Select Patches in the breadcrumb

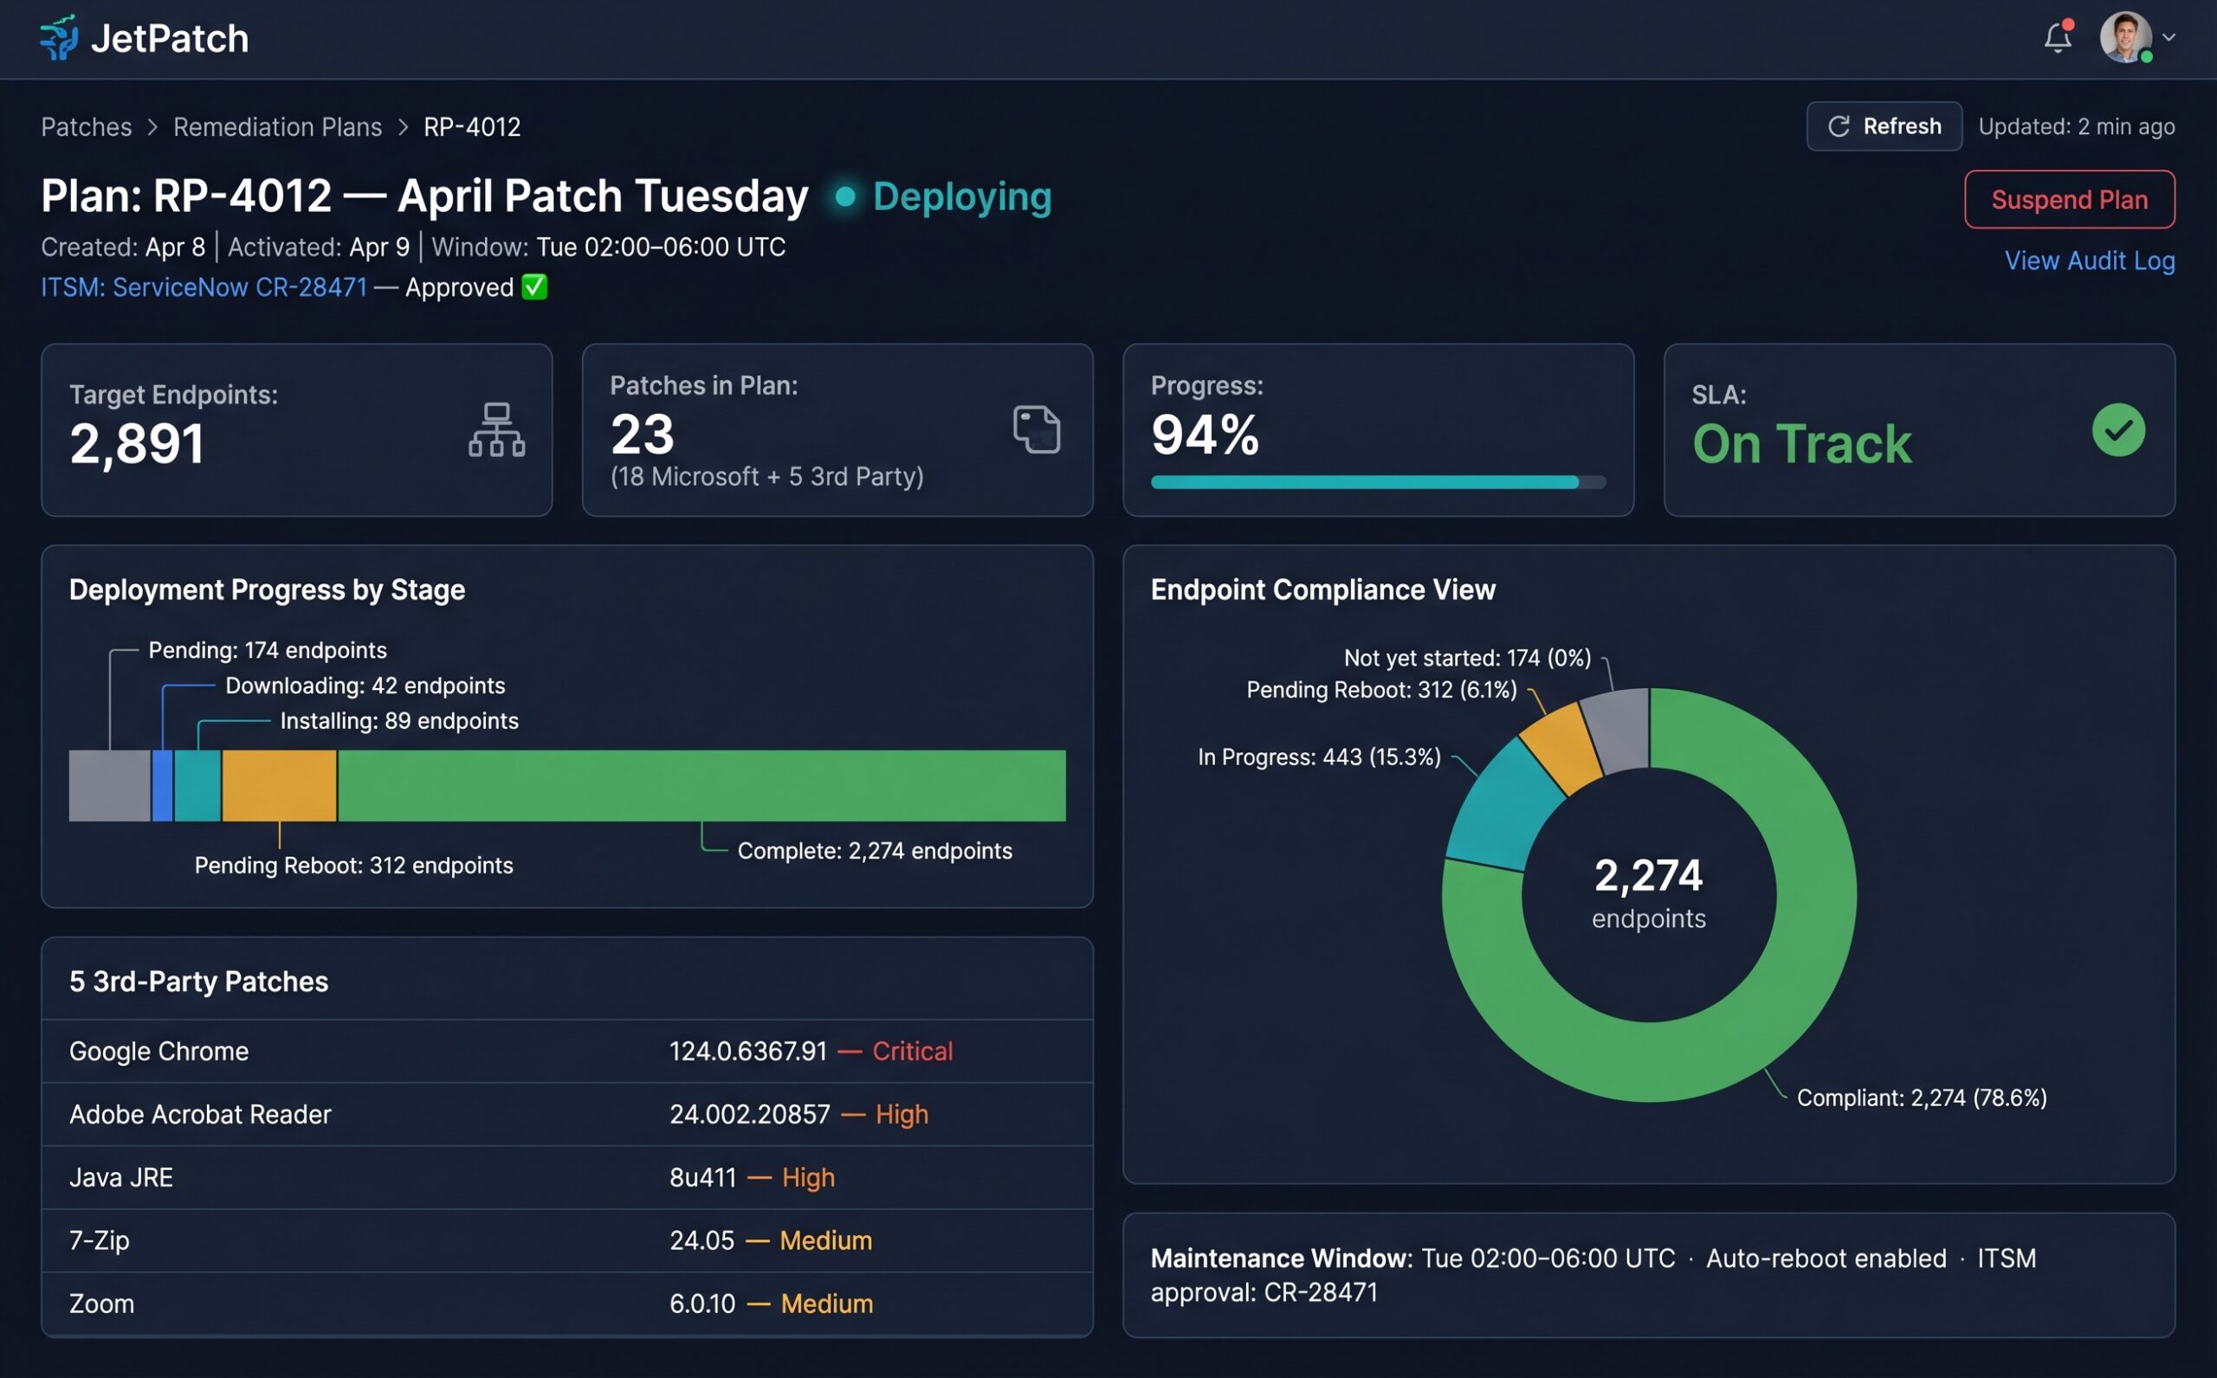(86, 126)
